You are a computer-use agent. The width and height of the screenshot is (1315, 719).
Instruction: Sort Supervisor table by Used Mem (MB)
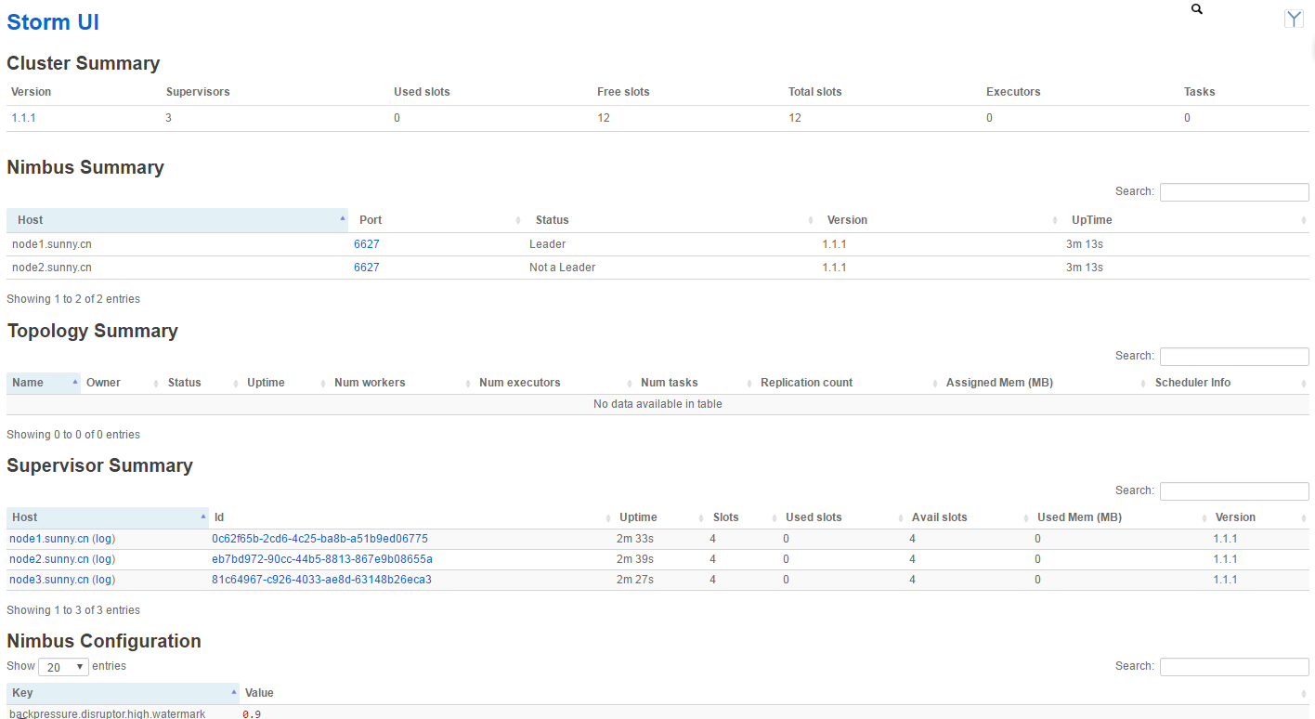pyautogui.click(x=1120, y=517)
